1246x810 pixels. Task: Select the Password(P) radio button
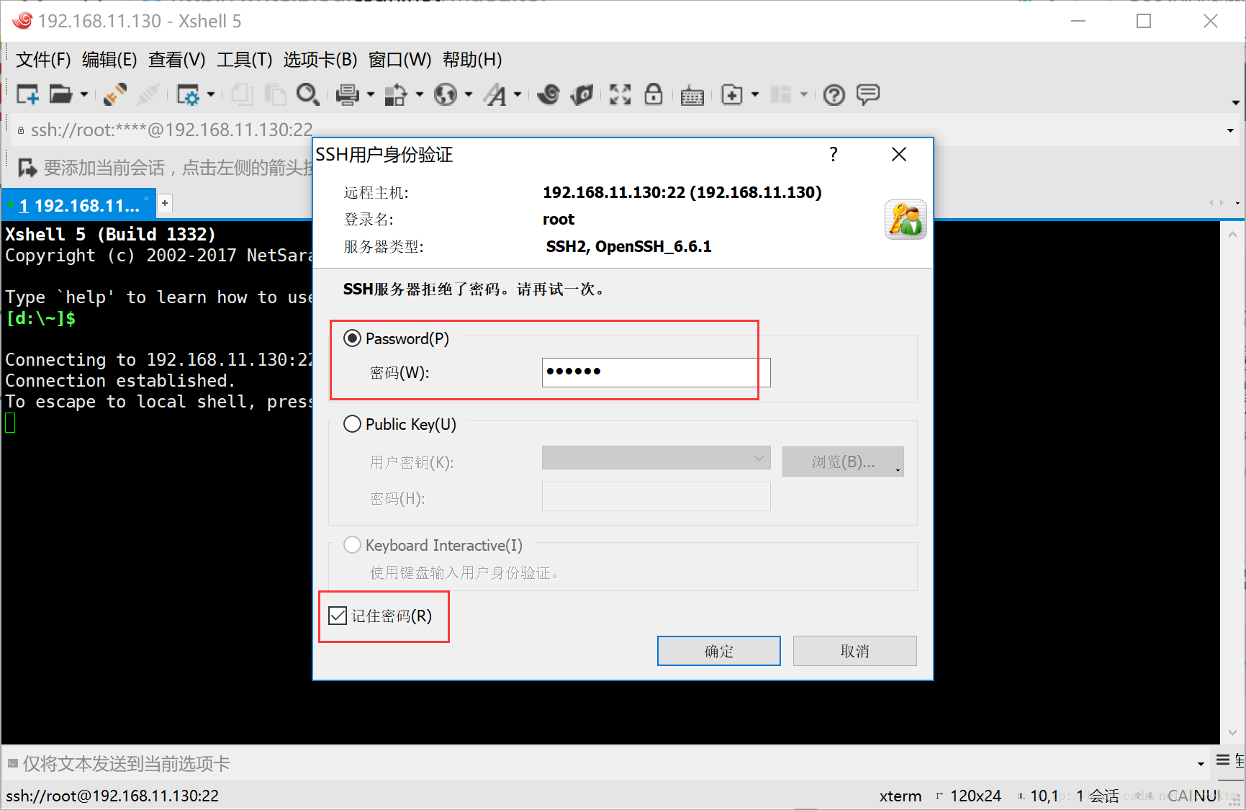click(352, 338)
